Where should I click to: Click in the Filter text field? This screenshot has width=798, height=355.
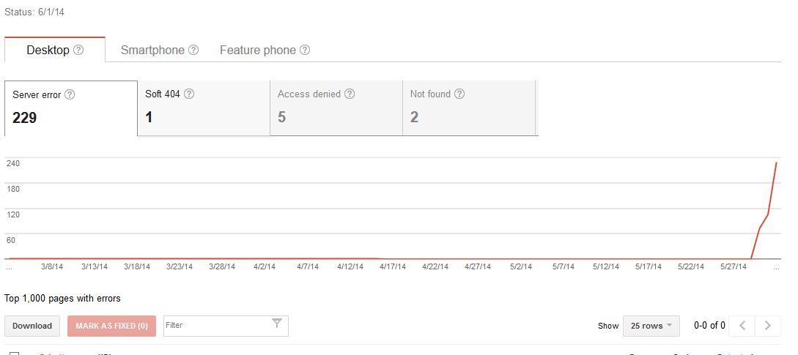(x=216, y=325)
